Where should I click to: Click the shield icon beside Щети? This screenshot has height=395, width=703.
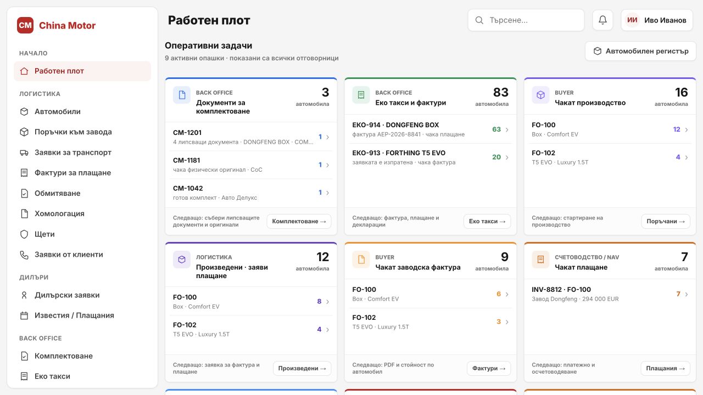[24, 234]
